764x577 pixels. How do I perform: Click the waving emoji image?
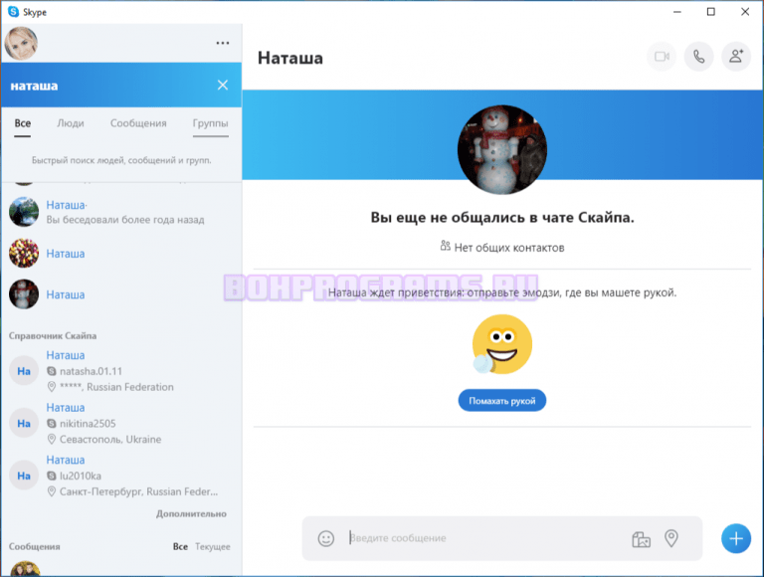point(501,344)
